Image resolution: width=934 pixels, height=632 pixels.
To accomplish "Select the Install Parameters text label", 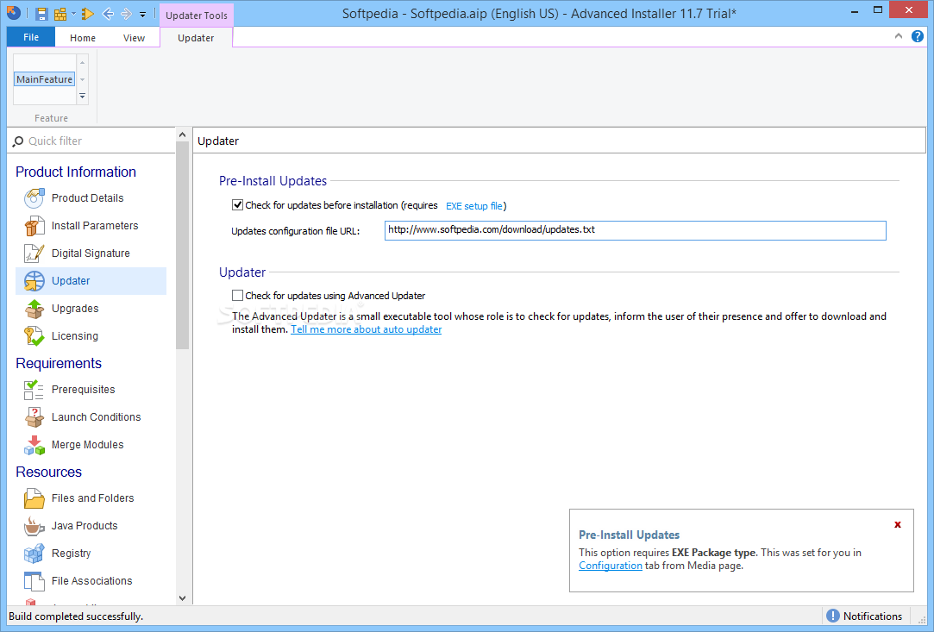I will (95, 225).
